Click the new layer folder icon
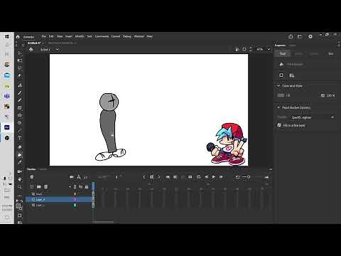This screenshot has height=256, width=341. (x=38, y=187)
